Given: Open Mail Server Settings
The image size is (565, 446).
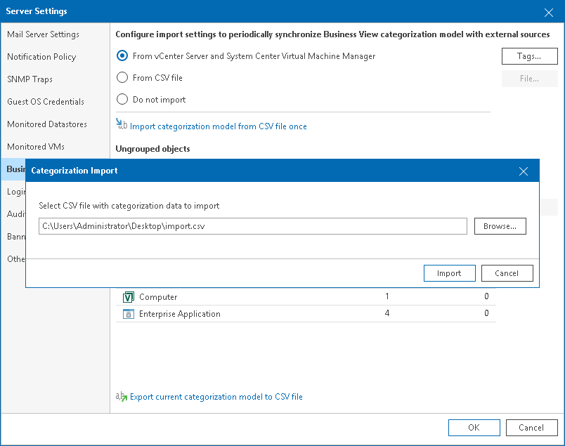Looking at the screenshot, I should [41, 34].
